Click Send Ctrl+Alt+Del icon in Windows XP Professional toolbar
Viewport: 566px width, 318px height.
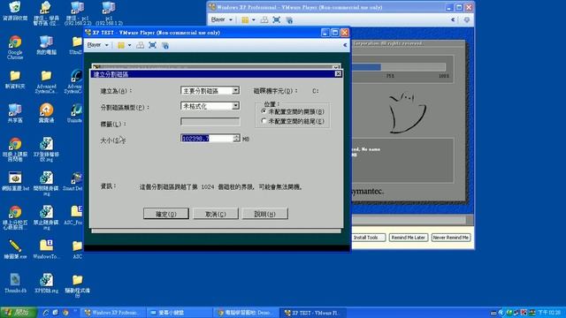click(x=264, y=19)
